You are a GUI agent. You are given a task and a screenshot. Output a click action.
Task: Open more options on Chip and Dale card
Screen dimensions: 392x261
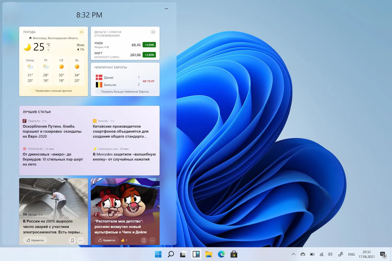click(x=152, y=240)
